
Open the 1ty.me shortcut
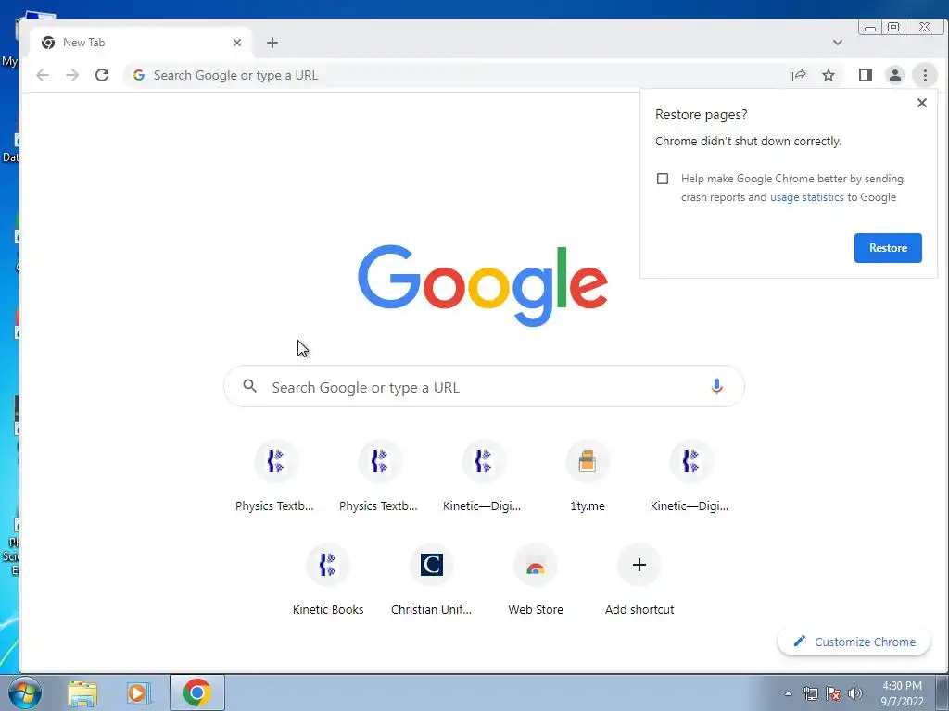click(x=587, y=476)
